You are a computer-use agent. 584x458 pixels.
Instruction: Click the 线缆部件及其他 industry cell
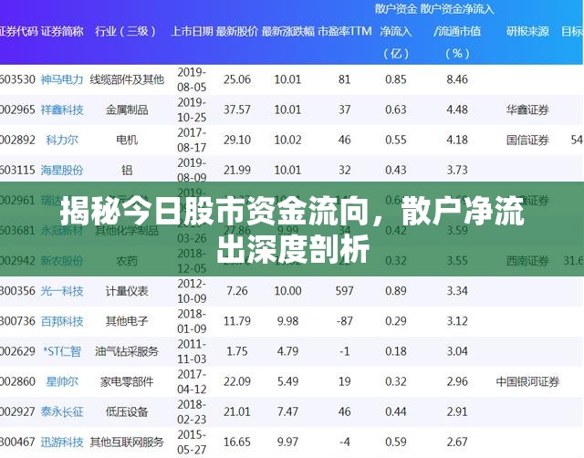pyautogui.click(x=127, y=79)
